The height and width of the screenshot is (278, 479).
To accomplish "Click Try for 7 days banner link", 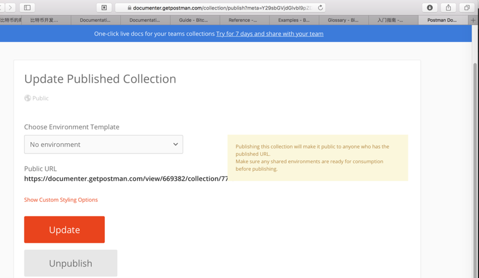I will point(270,34).
